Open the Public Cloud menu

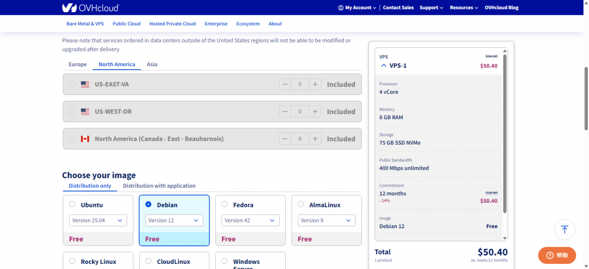[x=127, y=24]
